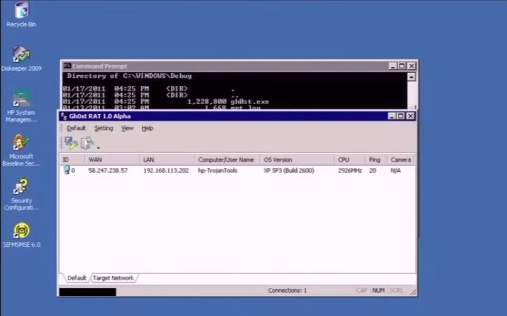Maximize the Command Prompt window
The height and width of the screenshot is (316, 507).
[x=402, y=66]
